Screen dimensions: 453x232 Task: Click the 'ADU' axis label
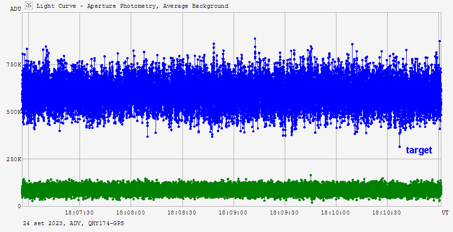(16, 9)
